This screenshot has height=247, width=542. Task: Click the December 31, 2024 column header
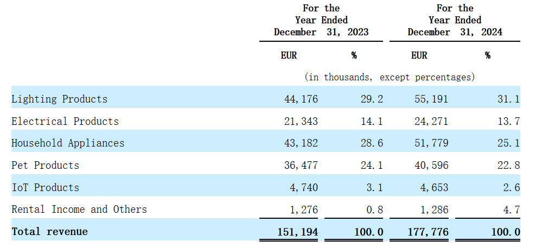[455, 20]
